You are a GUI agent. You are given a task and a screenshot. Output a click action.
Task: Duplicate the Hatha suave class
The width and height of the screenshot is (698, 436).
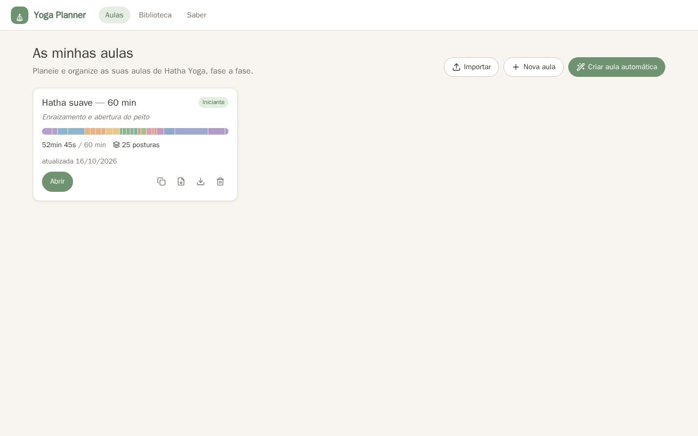[x=161, y=181]
